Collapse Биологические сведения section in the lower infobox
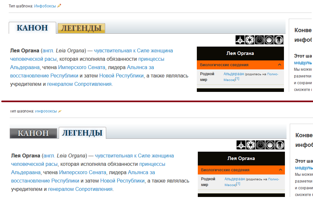Viewport: 313px width, 205px height. point(280,170)
